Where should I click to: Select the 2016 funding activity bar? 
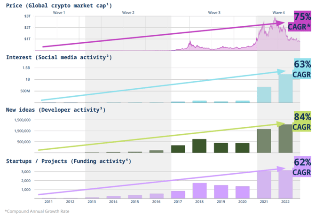(157, 196)
